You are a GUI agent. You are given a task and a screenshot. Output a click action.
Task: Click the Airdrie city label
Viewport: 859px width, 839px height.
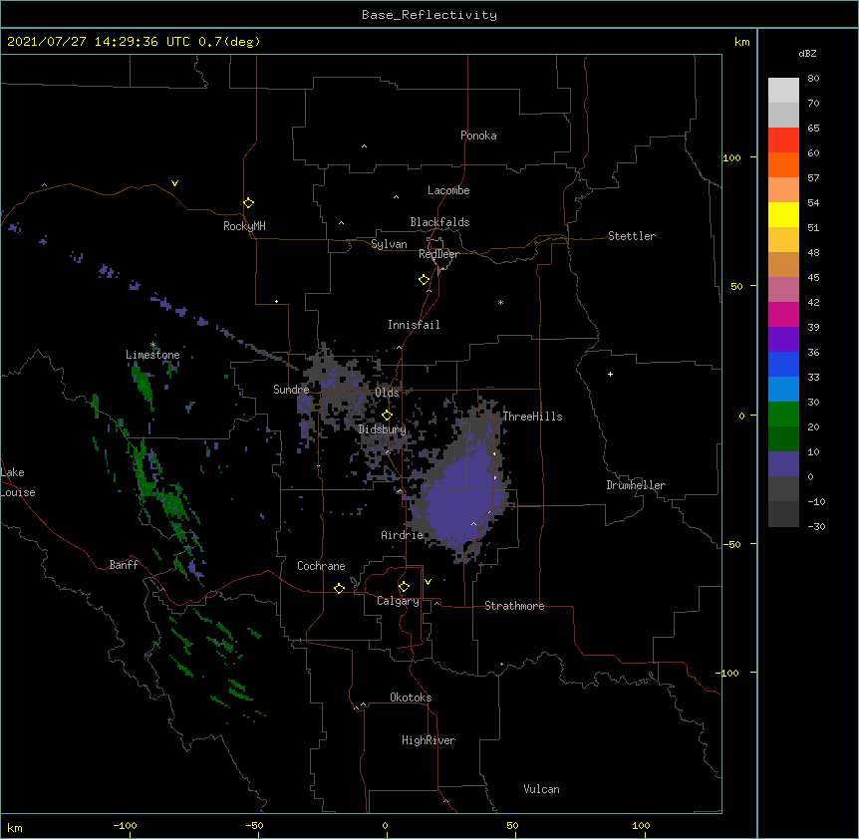402,535
